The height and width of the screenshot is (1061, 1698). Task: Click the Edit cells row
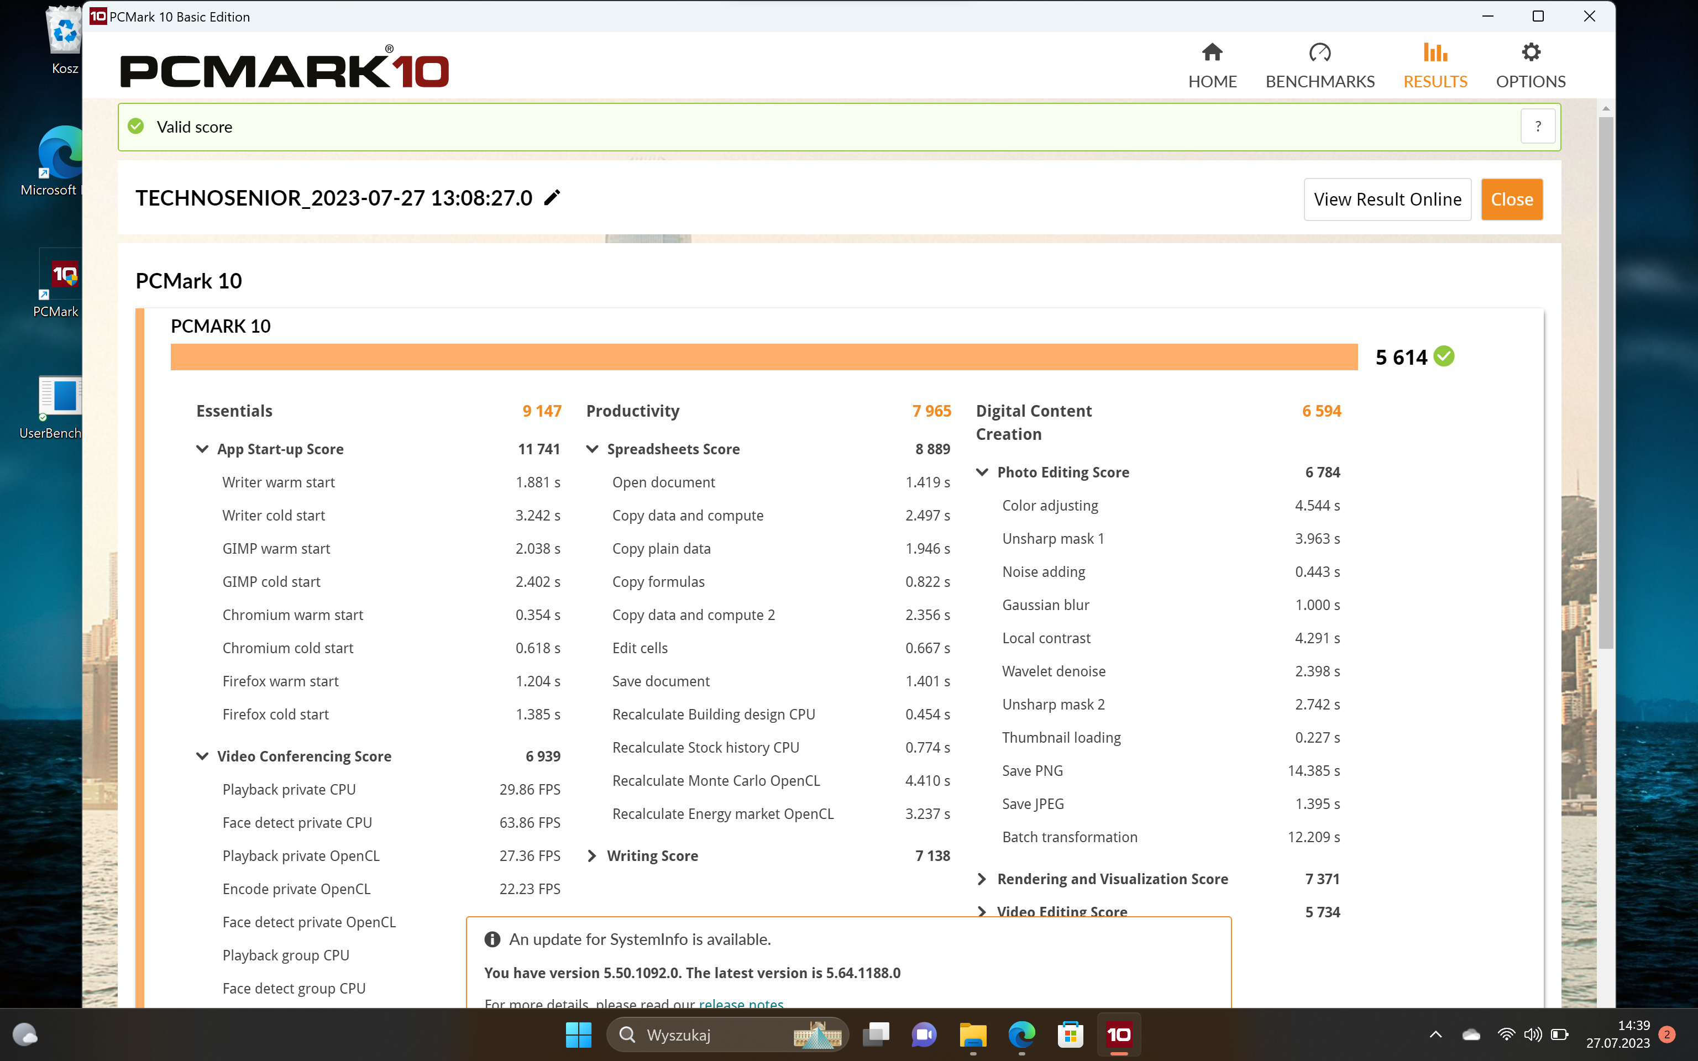(x=781, y=648)
